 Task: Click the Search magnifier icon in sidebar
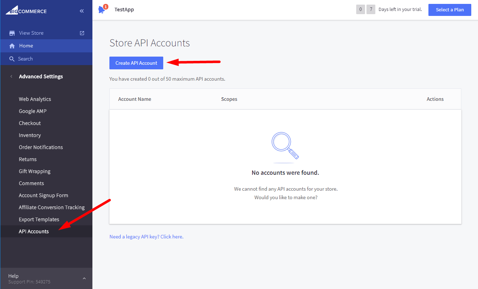12,59
